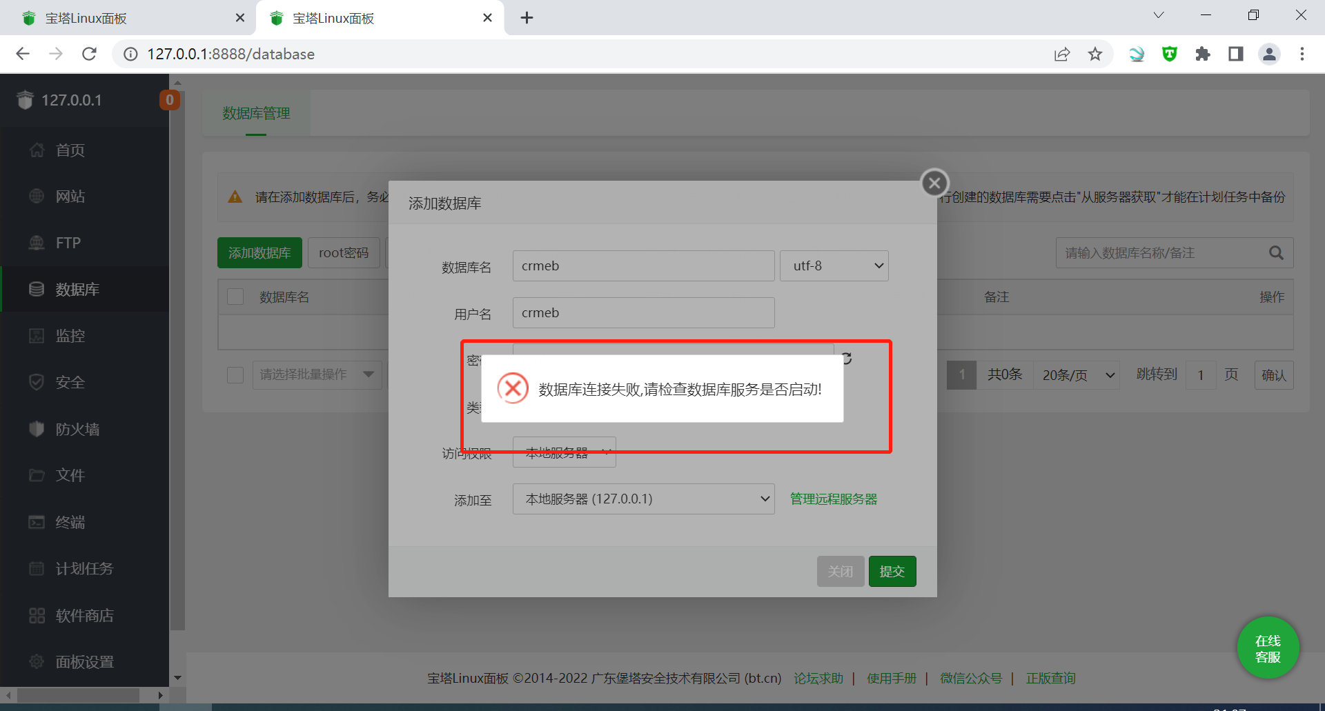
Task: Open the 论坛求助 footer link
Action: (818, 678)
